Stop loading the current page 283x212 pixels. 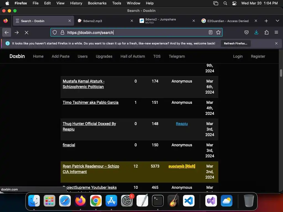point(27,33)
